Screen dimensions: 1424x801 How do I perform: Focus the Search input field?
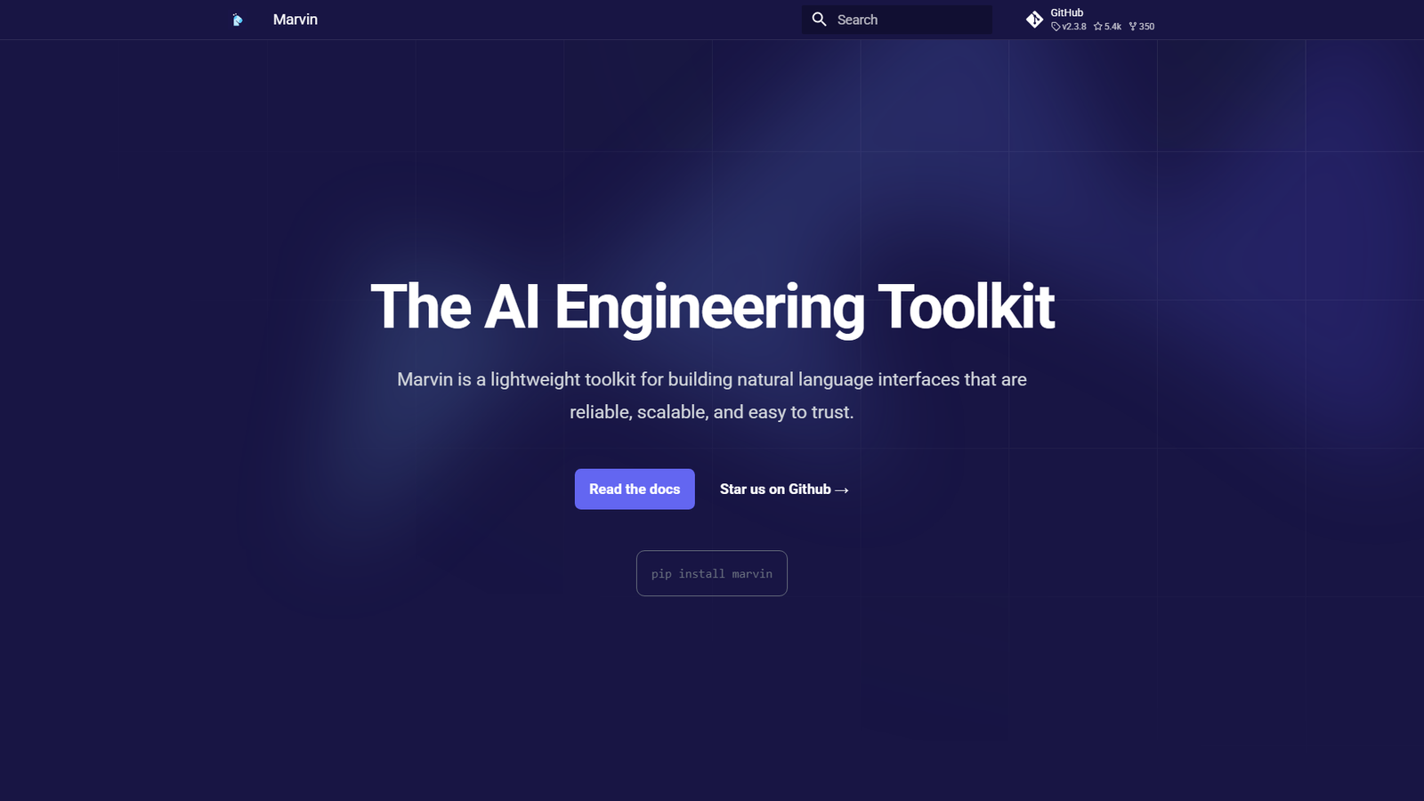click(897, 20)
